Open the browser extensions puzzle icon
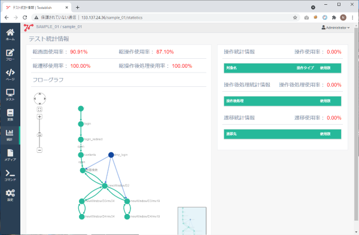This screenshot has height=235, width=359. tap(334, 17)
